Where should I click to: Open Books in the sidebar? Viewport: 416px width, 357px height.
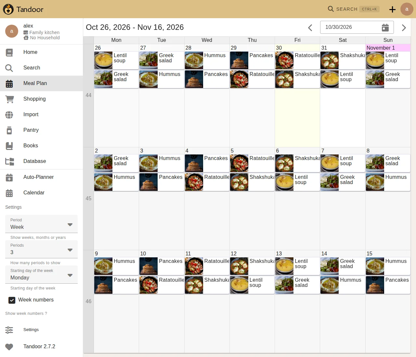41,146
